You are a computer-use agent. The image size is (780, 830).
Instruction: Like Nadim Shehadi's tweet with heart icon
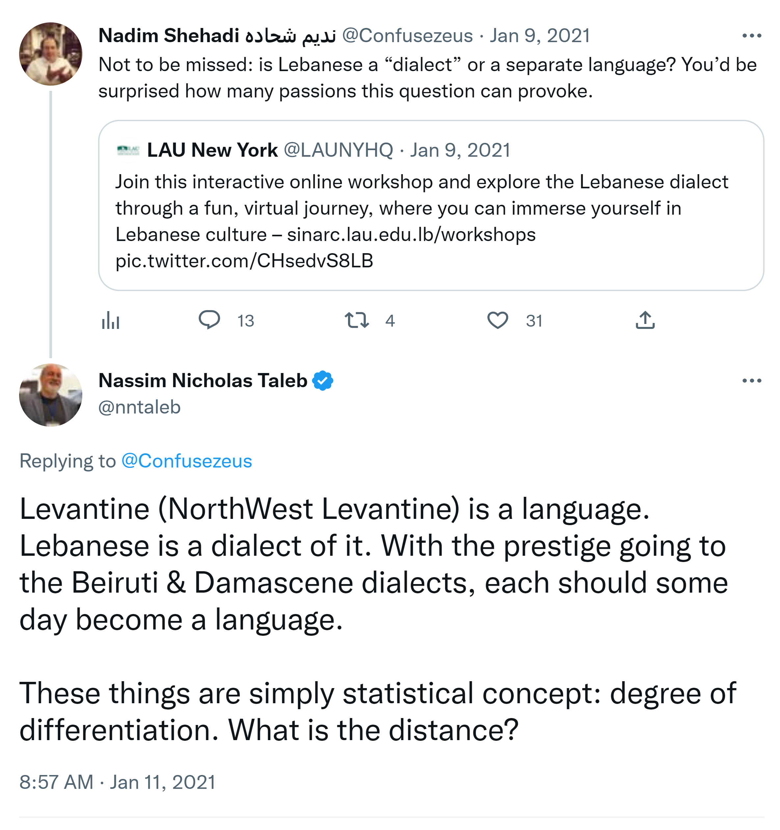pyautogui.click(x=498, y=320)
